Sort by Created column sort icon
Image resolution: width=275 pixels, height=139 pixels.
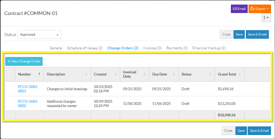click(x=116, y=74)
